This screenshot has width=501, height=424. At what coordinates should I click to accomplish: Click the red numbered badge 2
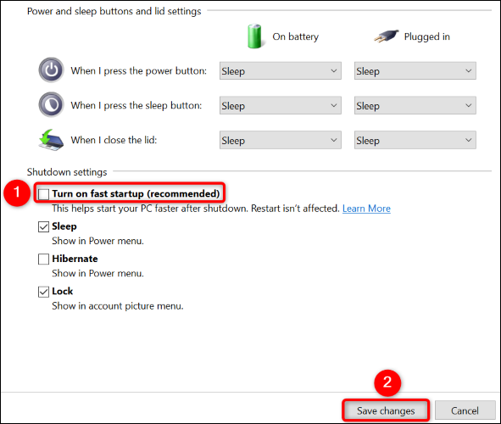point(387,382)
